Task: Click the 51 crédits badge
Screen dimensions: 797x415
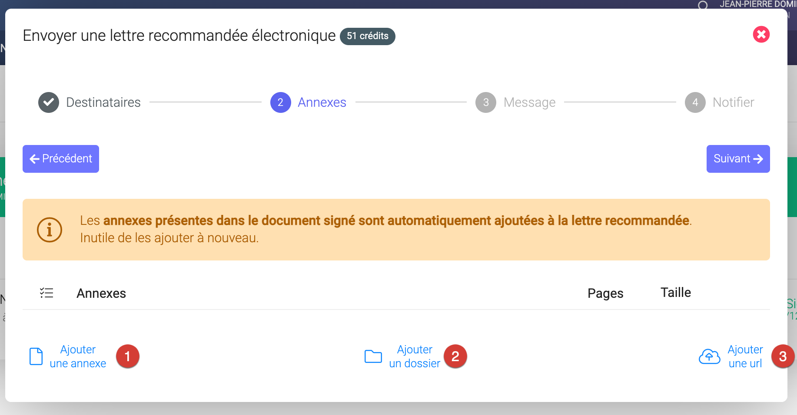Action: 367,36
